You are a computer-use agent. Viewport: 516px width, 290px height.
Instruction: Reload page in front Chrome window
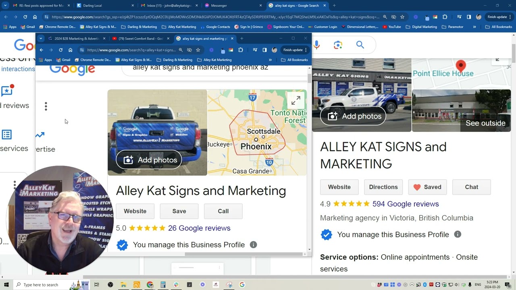click(60, 50)
